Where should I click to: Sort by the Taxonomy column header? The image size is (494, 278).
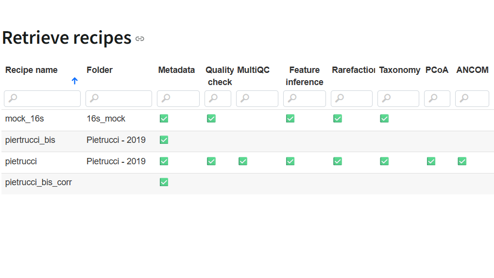[399, 70]
